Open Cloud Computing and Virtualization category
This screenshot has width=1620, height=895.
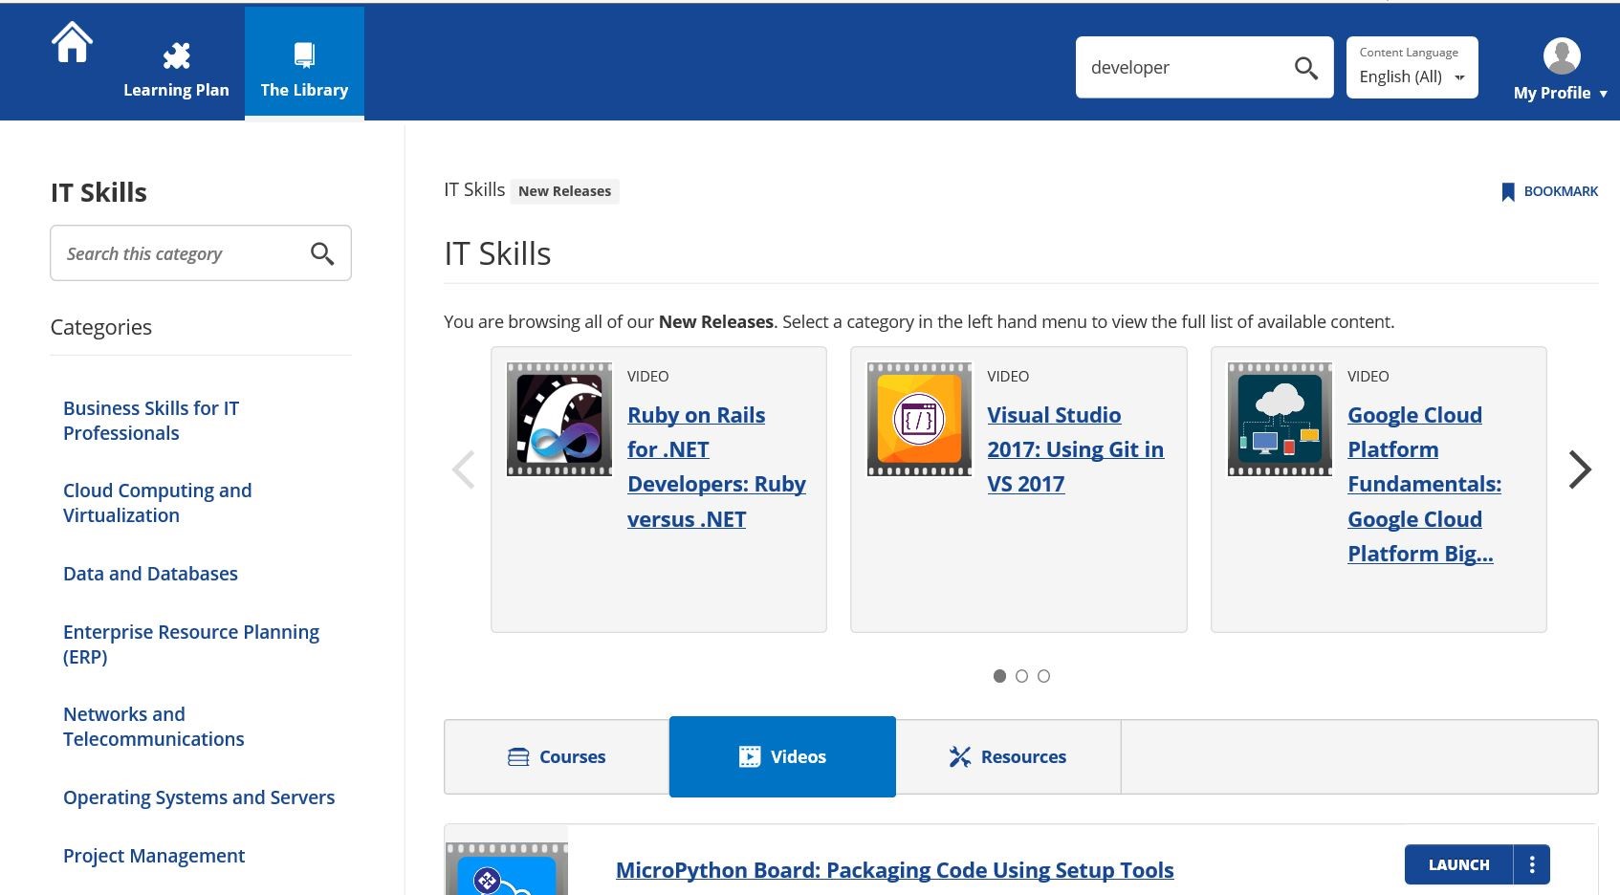158,503
